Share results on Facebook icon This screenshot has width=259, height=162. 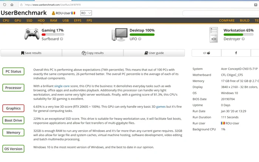(x=236, y=53)
